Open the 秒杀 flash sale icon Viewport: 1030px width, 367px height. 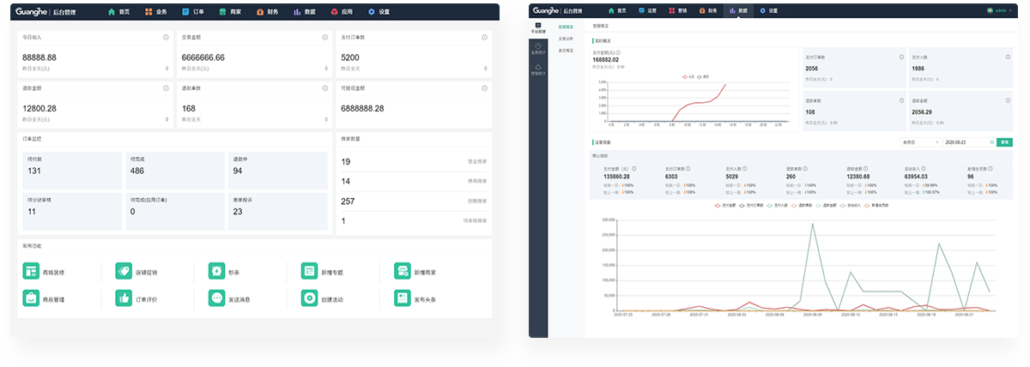(x=216, y=272)
